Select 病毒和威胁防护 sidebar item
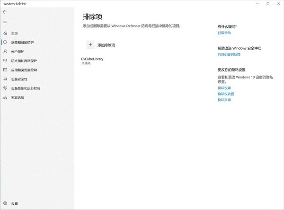The height and width of the screenshot is (210, 284). coord(22,43)
